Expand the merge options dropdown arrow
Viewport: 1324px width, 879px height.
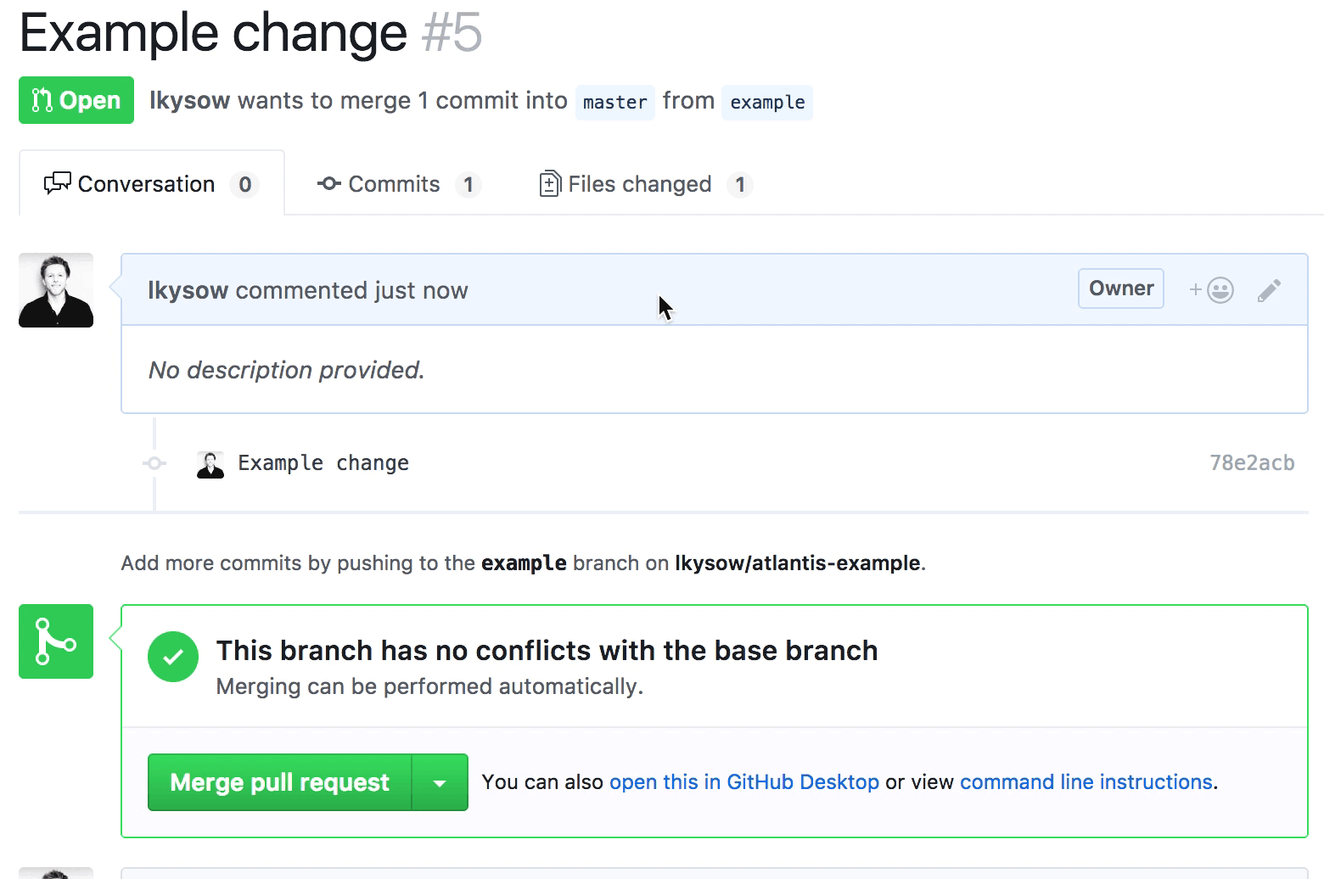tap(440, 782)
